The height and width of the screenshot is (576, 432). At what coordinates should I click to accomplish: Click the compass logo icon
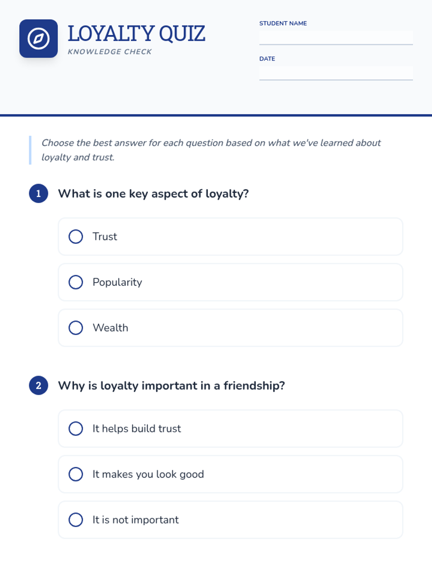39,39
